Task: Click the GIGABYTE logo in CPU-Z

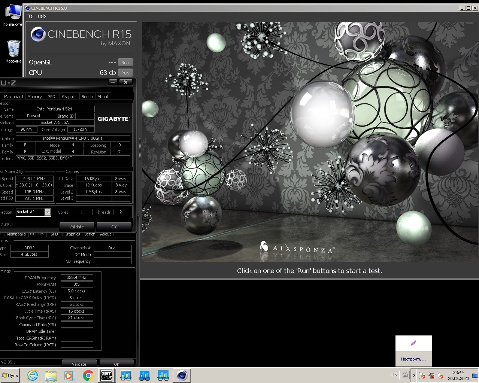Action: pyautogui.click(x=113, y=119)
